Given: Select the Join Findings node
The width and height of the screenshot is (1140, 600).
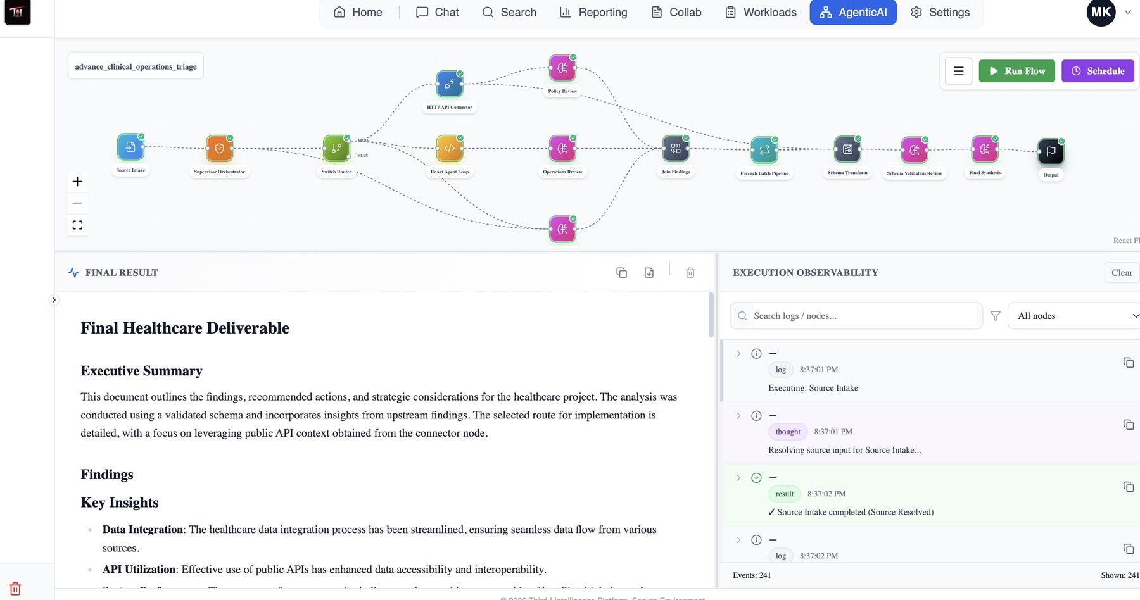Looking at the screenshot, I should 675,148.
